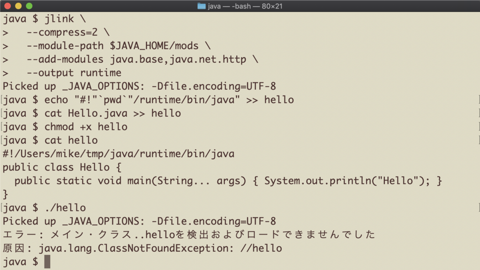Click the yellow minimize button
Viewport: 480px width, 270px height.
tap(18, 7)
